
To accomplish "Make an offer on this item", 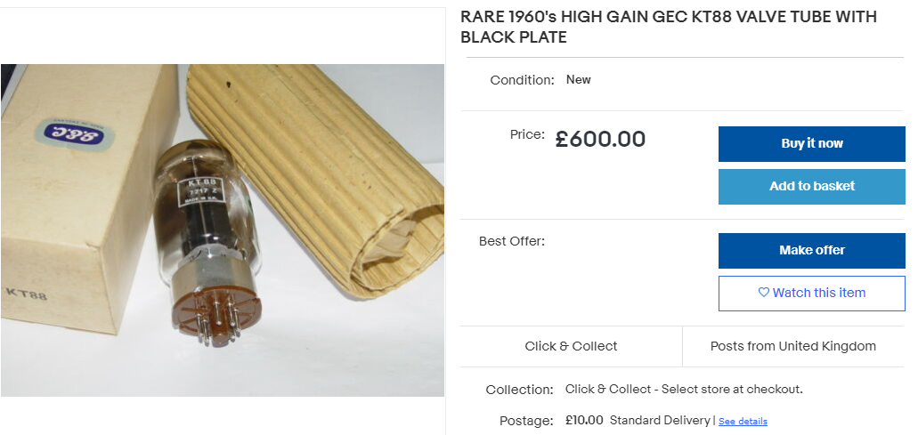I will 811,250.
